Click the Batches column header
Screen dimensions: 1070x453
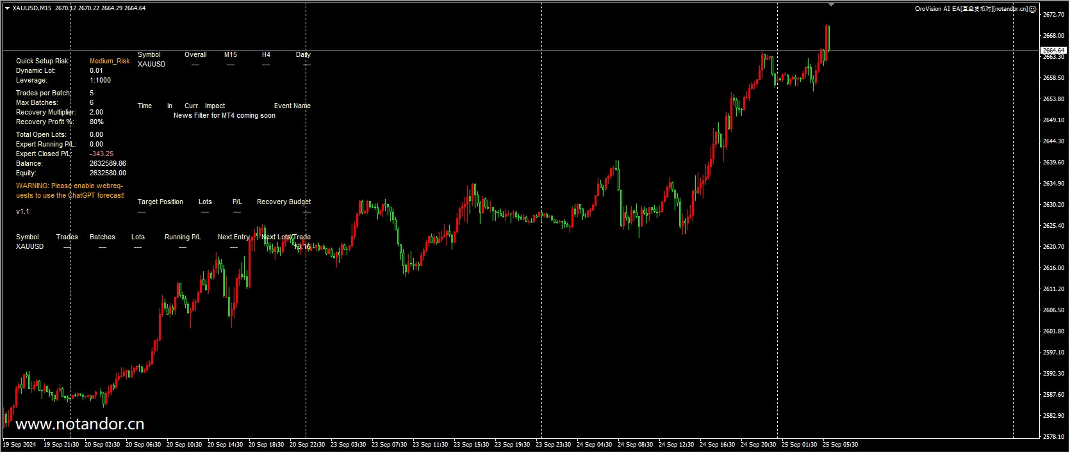coord(103,237)
